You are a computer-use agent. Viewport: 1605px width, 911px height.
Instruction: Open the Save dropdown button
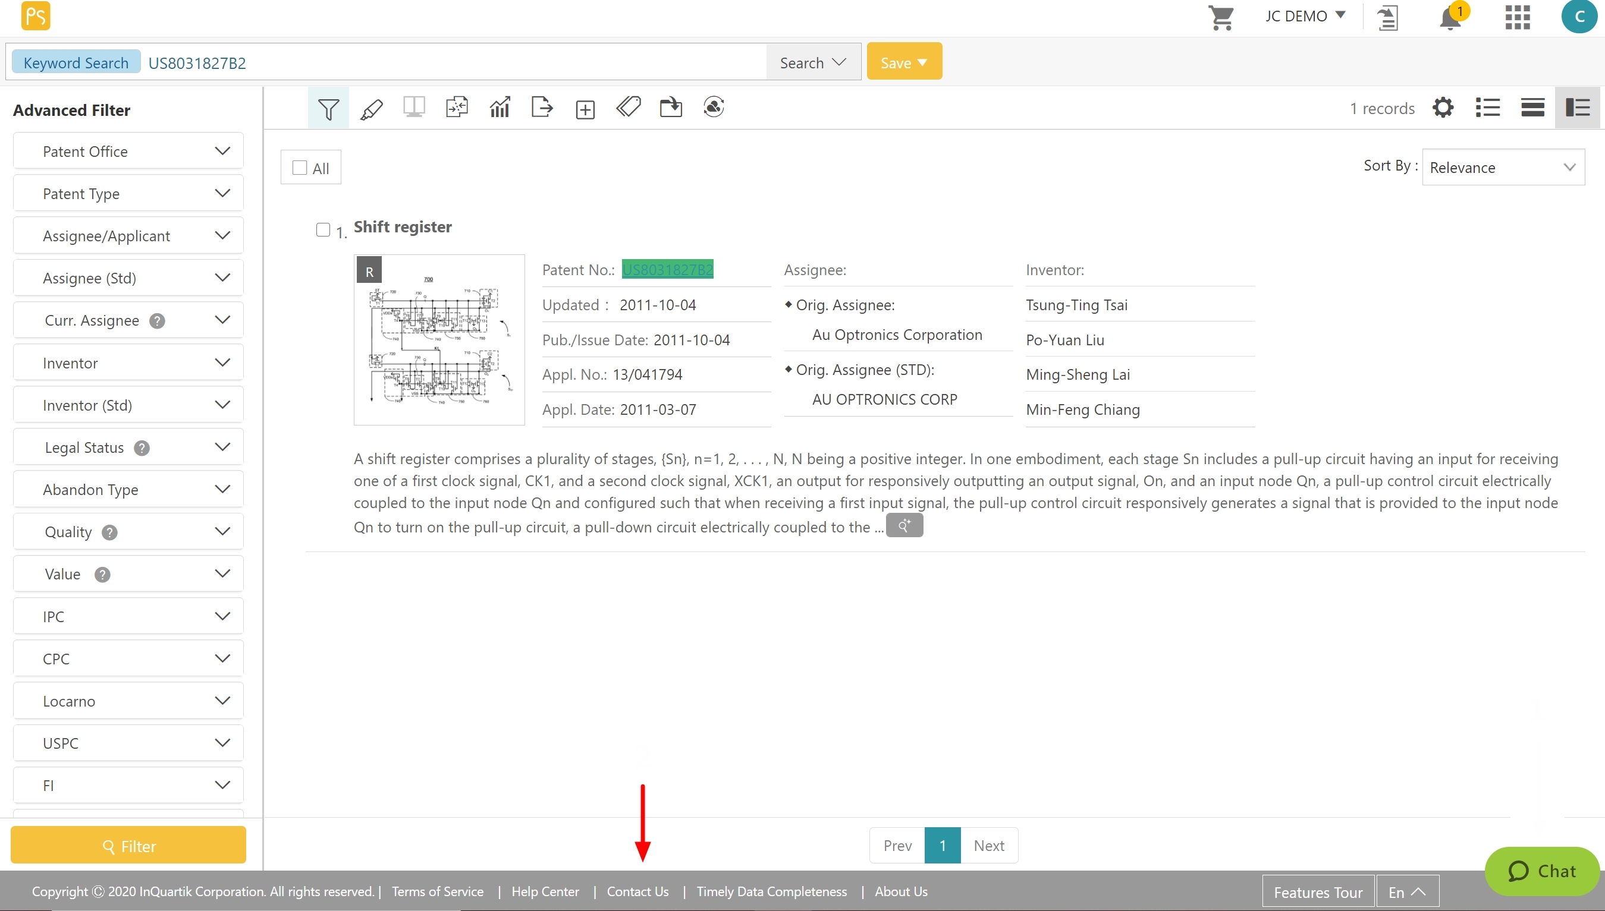[904, 62]
